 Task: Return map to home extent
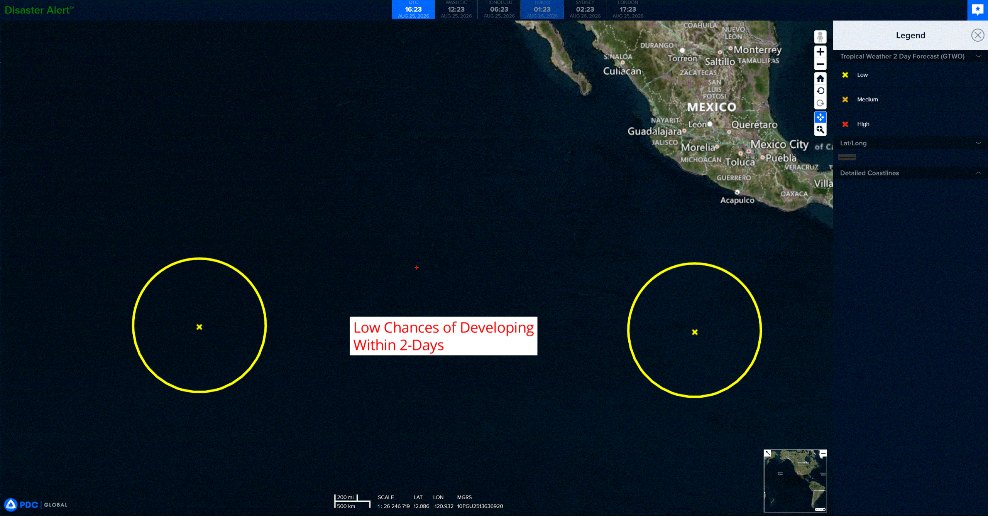[x=820, y=78]
